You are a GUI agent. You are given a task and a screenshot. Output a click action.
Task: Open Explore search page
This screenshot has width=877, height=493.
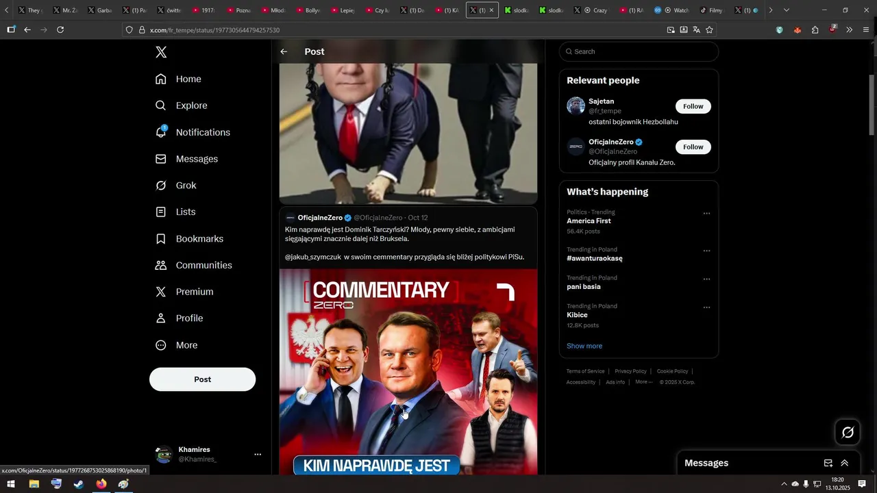182,105
